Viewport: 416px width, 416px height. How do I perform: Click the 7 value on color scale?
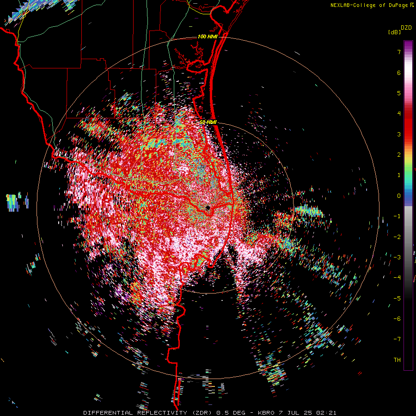(399, 52)
